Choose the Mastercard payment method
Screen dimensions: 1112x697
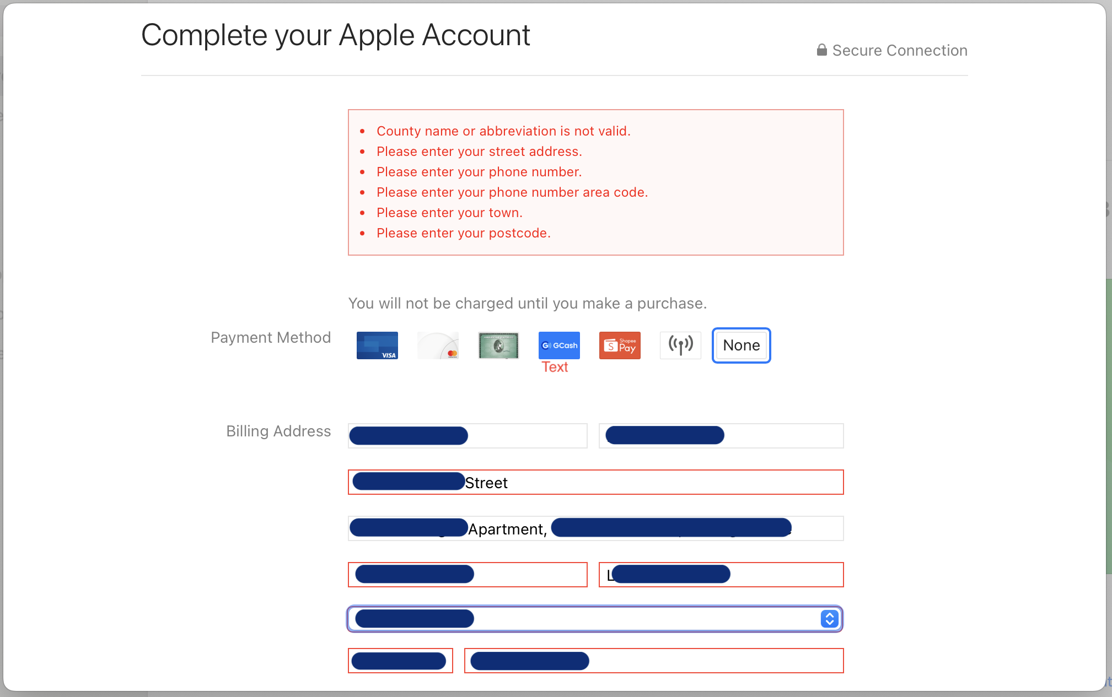(438, 345)
